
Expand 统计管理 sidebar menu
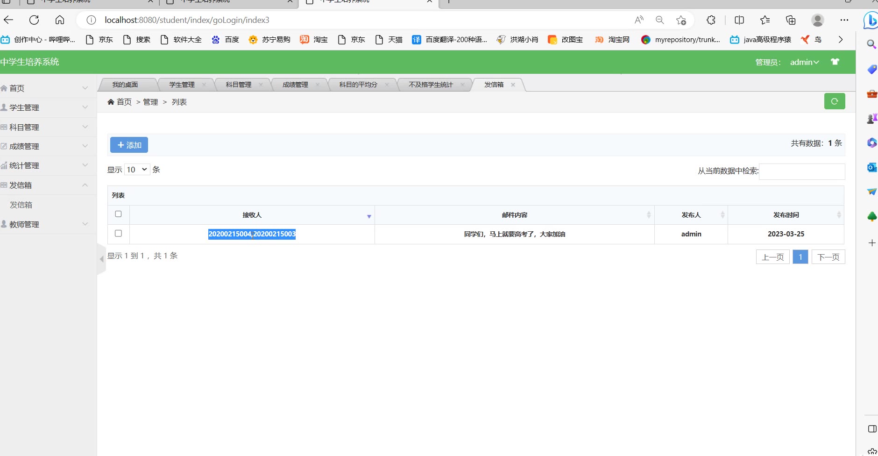tap(48, 165)
